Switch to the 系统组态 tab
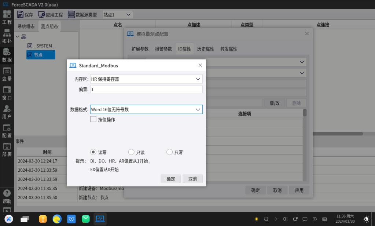Viewport: 375px width, 226px height. (26, 26)
